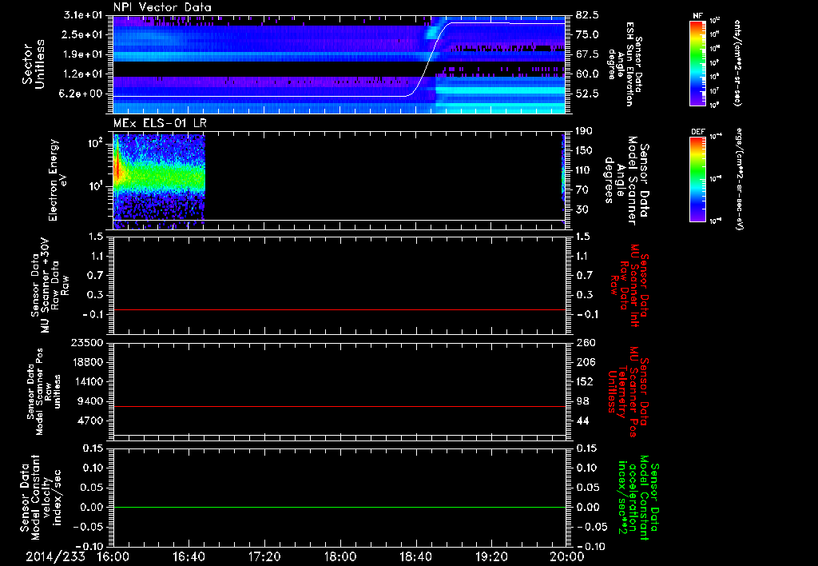This screenshot has width=818, height=566.
Task: Click the NF color scale bar
Action: [x=697, y=62]
